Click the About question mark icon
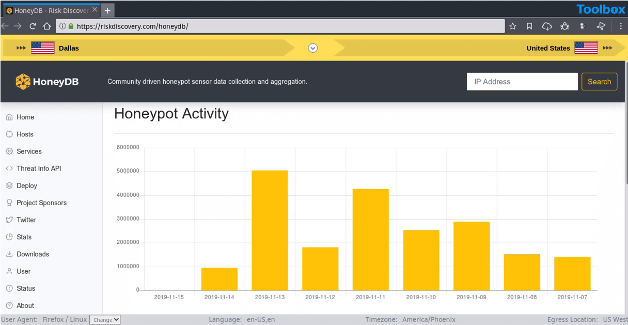Screen dimensions: 628x325 click(9, 305)
